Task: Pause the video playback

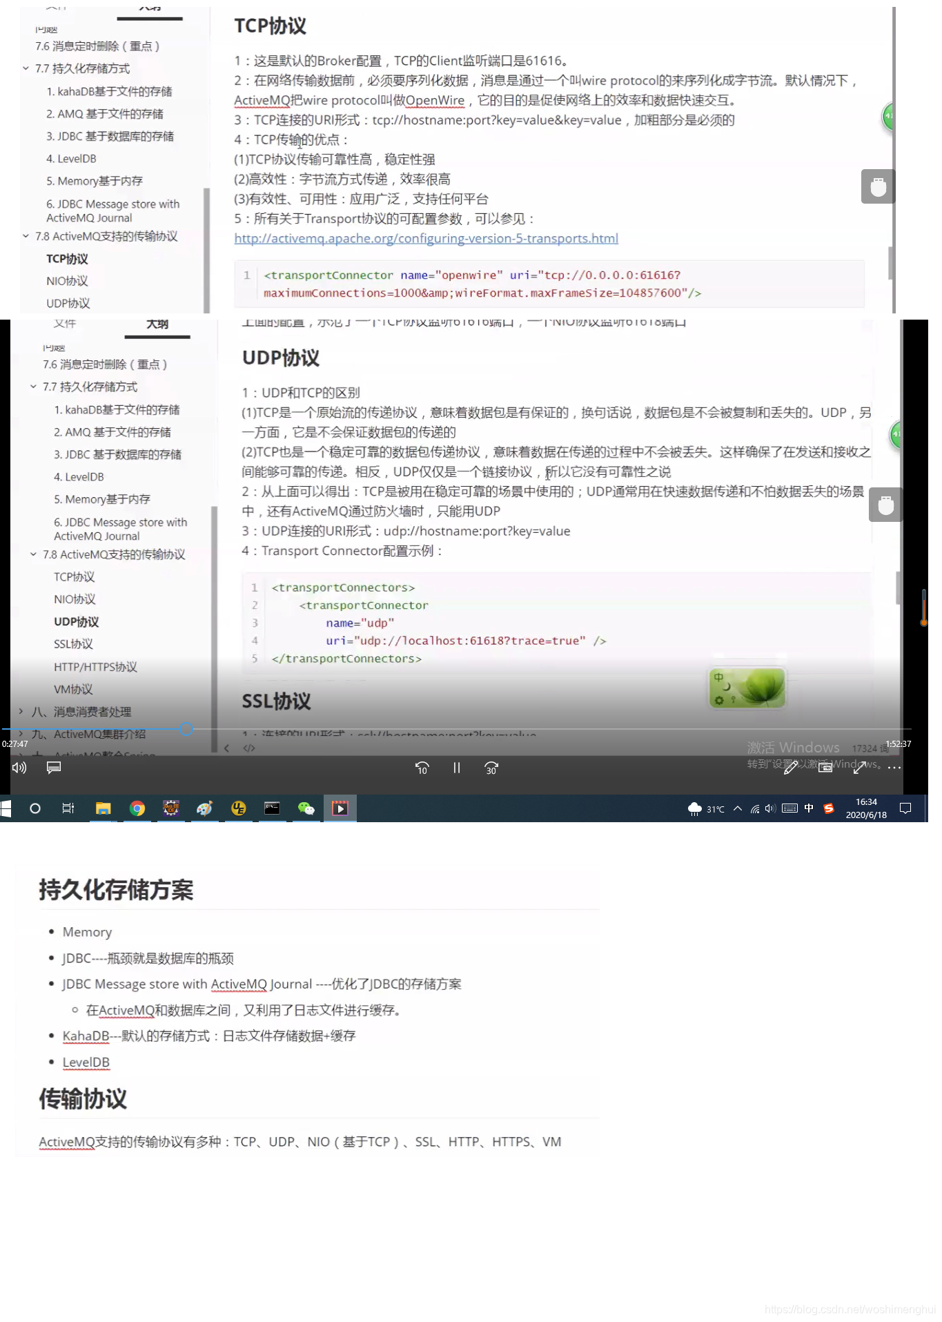Action: click(457, 768)
